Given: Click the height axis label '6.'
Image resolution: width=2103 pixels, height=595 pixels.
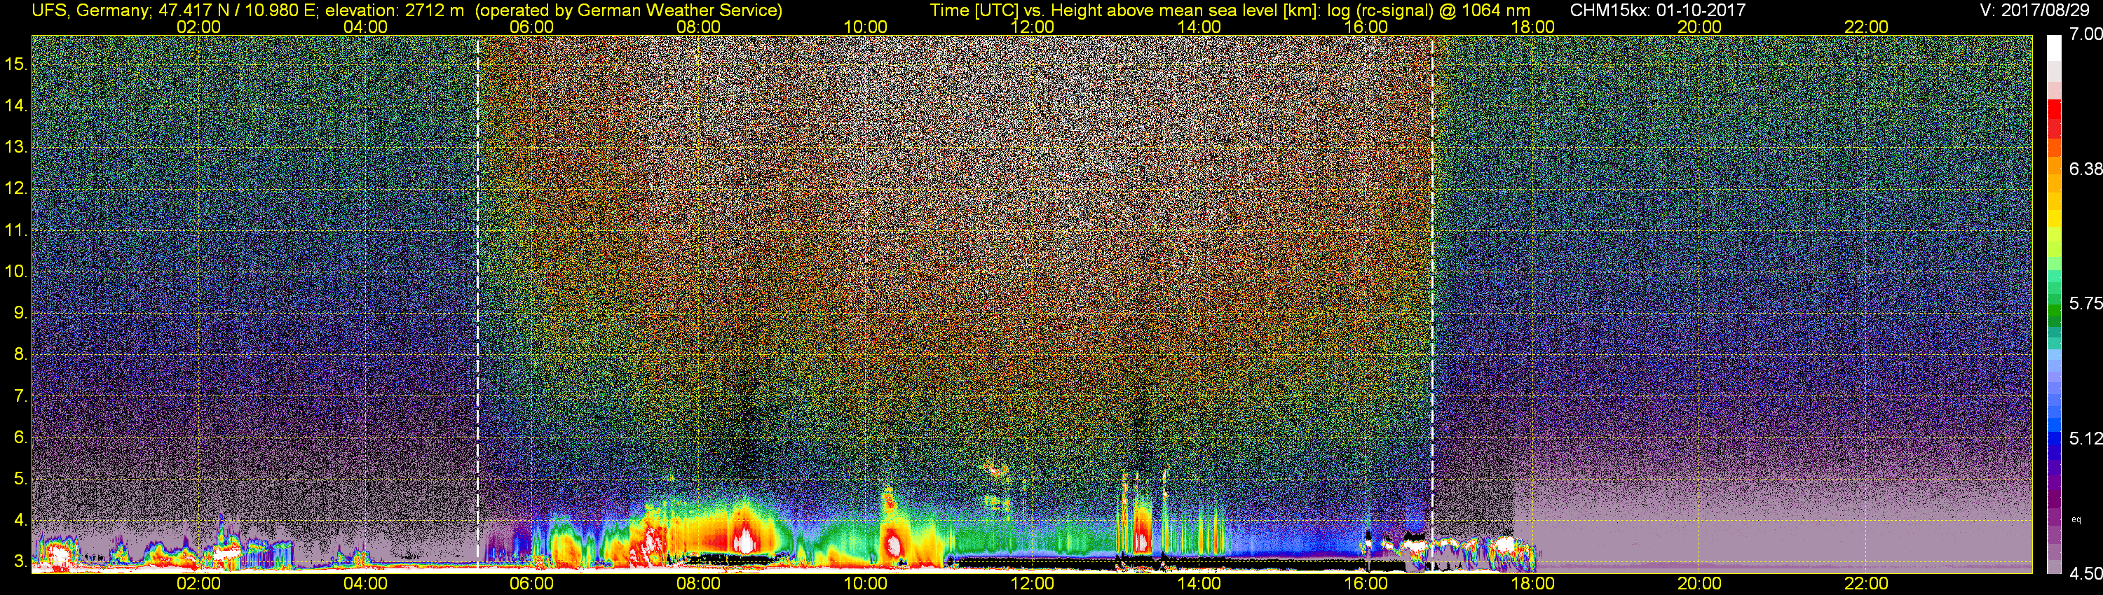Looking at the screenshot, I should [20, 437].
